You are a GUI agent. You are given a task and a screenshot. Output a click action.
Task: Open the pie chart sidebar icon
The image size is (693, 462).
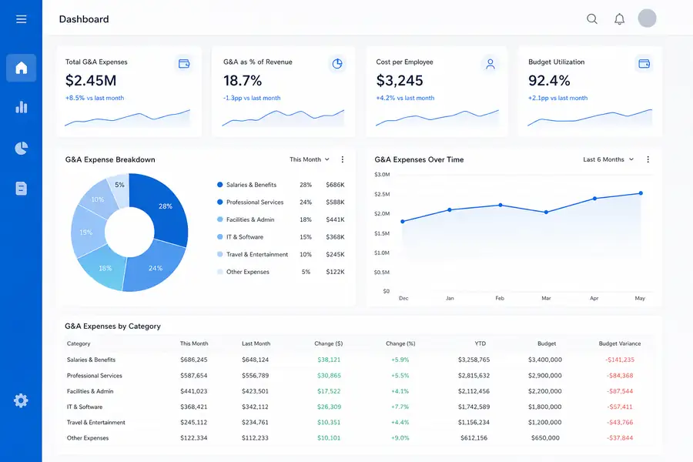22,148
